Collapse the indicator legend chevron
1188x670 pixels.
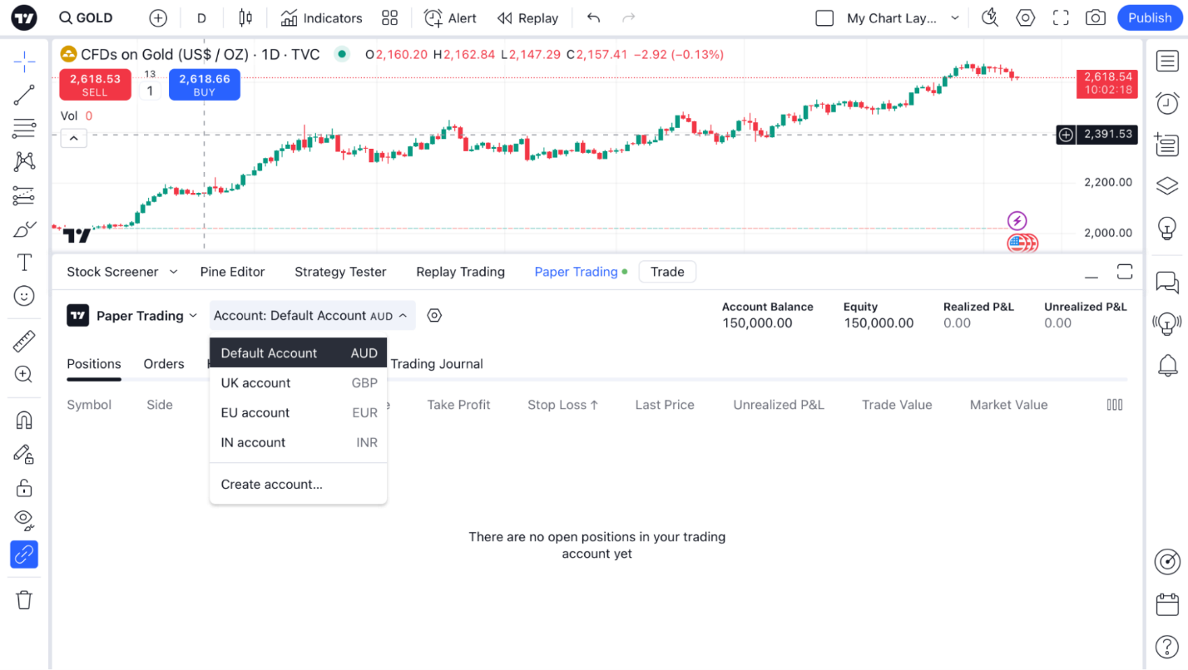[x=74, y=138]
